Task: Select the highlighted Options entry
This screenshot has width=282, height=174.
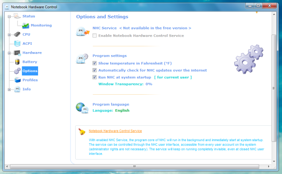Action: coord(30,71)
